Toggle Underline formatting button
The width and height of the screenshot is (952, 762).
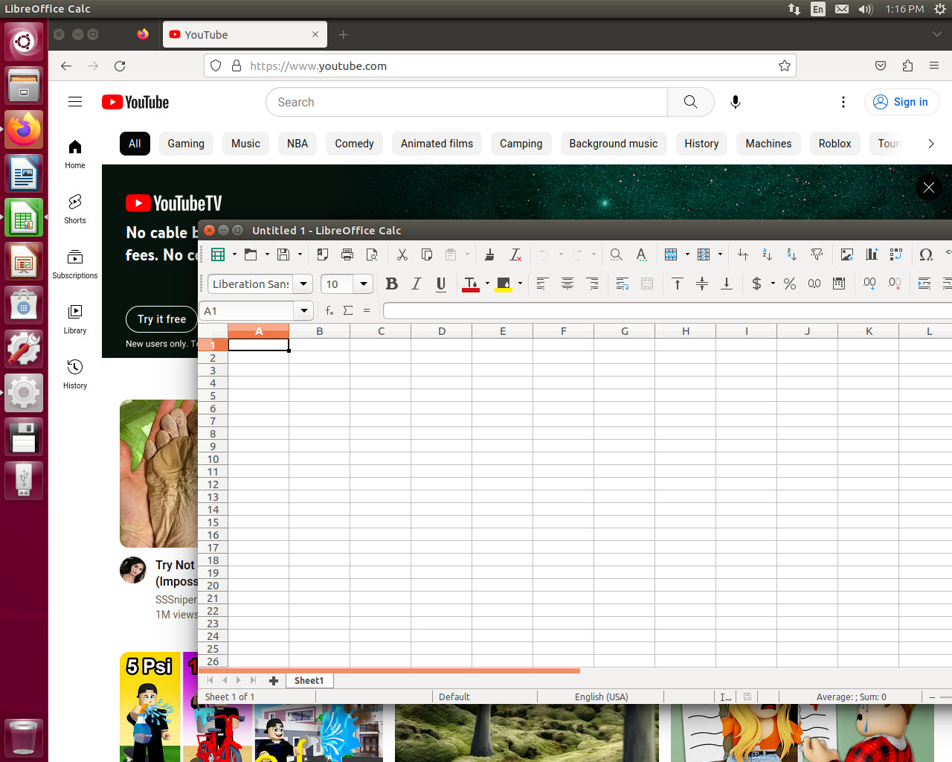coord(441,284)
